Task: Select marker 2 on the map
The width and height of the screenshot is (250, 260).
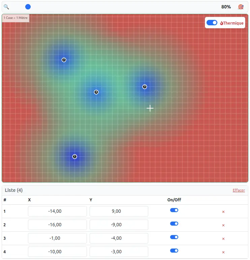Action: (x=64, y=60)
